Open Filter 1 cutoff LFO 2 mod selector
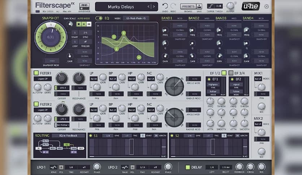 point(62,88)
